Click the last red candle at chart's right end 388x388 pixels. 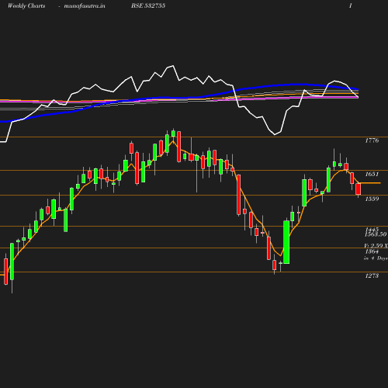tap(359, 189)
